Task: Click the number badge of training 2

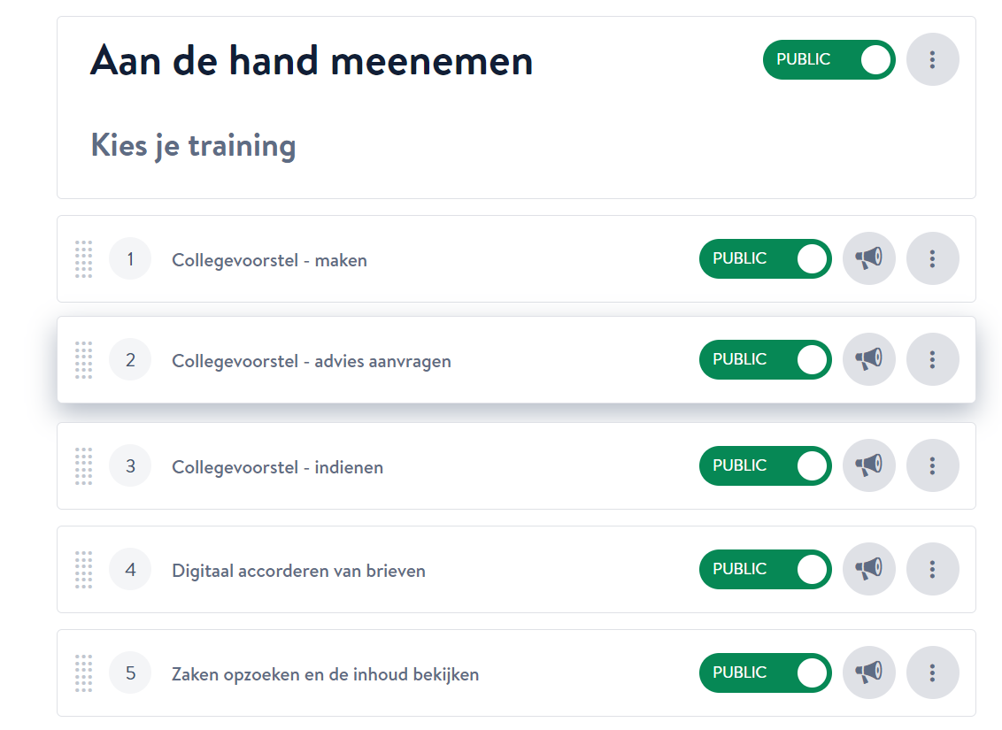Action: click(130, 359)
